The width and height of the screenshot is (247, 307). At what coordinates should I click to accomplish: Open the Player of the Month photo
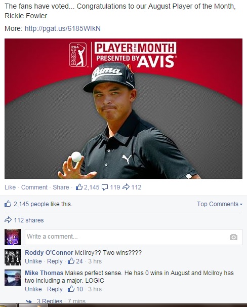[x=124, y=108]
